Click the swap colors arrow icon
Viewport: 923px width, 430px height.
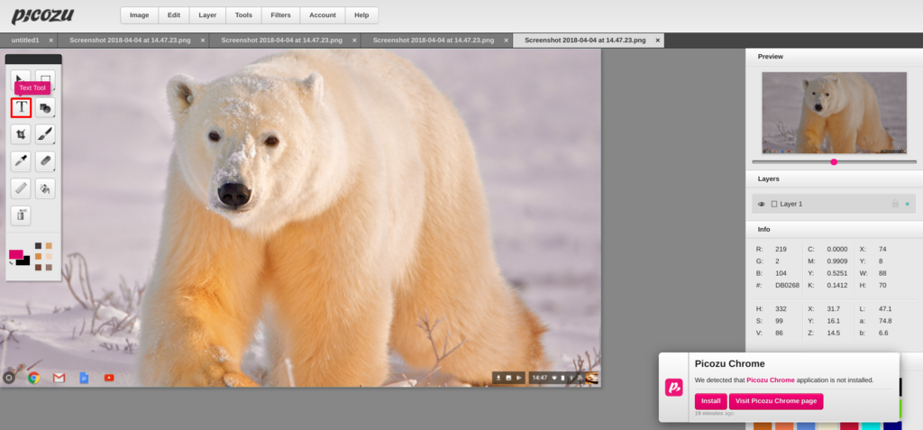pyautogui.click(x=11, y=262)
